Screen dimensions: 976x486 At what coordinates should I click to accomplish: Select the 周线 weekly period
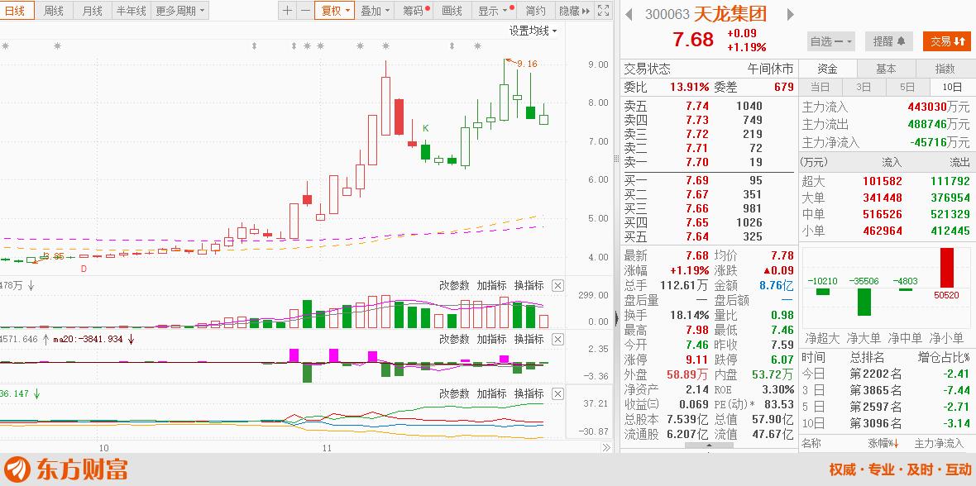click(54, 11)
